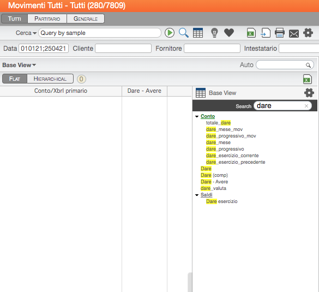Screen dimensions: 319x292
Task: Run query with green play icon
Action: pyautogui.click(x=170, y=33)
